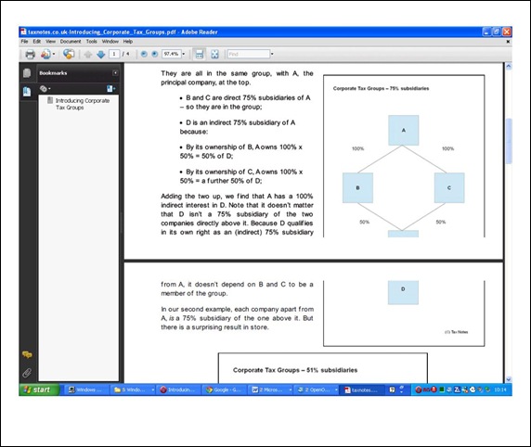The height and width of the screenshot is (447, 531).
Task: Click the Windows start button
Action: click(39, 390)
